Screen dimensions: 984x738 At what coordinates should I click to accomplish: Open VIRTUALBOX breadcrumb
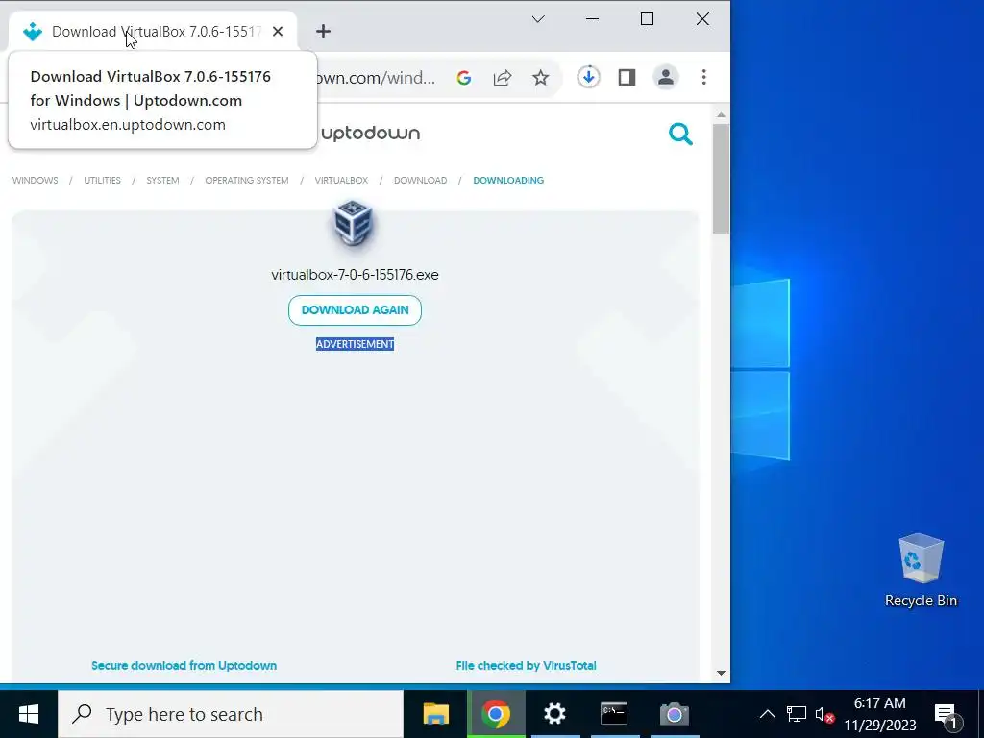coord(341,180)
